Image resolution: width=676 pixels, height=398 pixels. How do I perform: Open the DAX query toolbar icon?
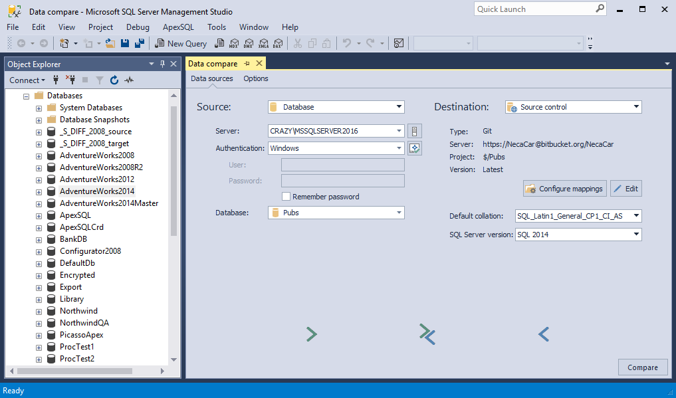pyautogui.click(x=278, y=43)
